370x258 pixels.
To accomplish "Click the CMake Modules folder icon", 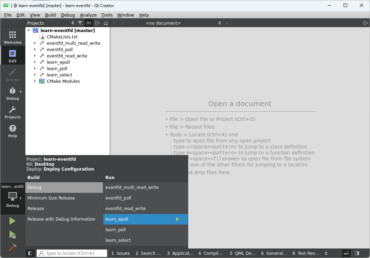I will [42, 81].
